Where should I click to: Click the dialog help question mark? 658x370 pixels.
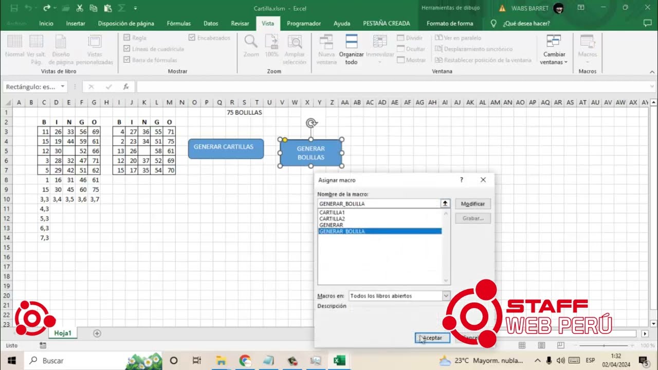tap(462, 180)
